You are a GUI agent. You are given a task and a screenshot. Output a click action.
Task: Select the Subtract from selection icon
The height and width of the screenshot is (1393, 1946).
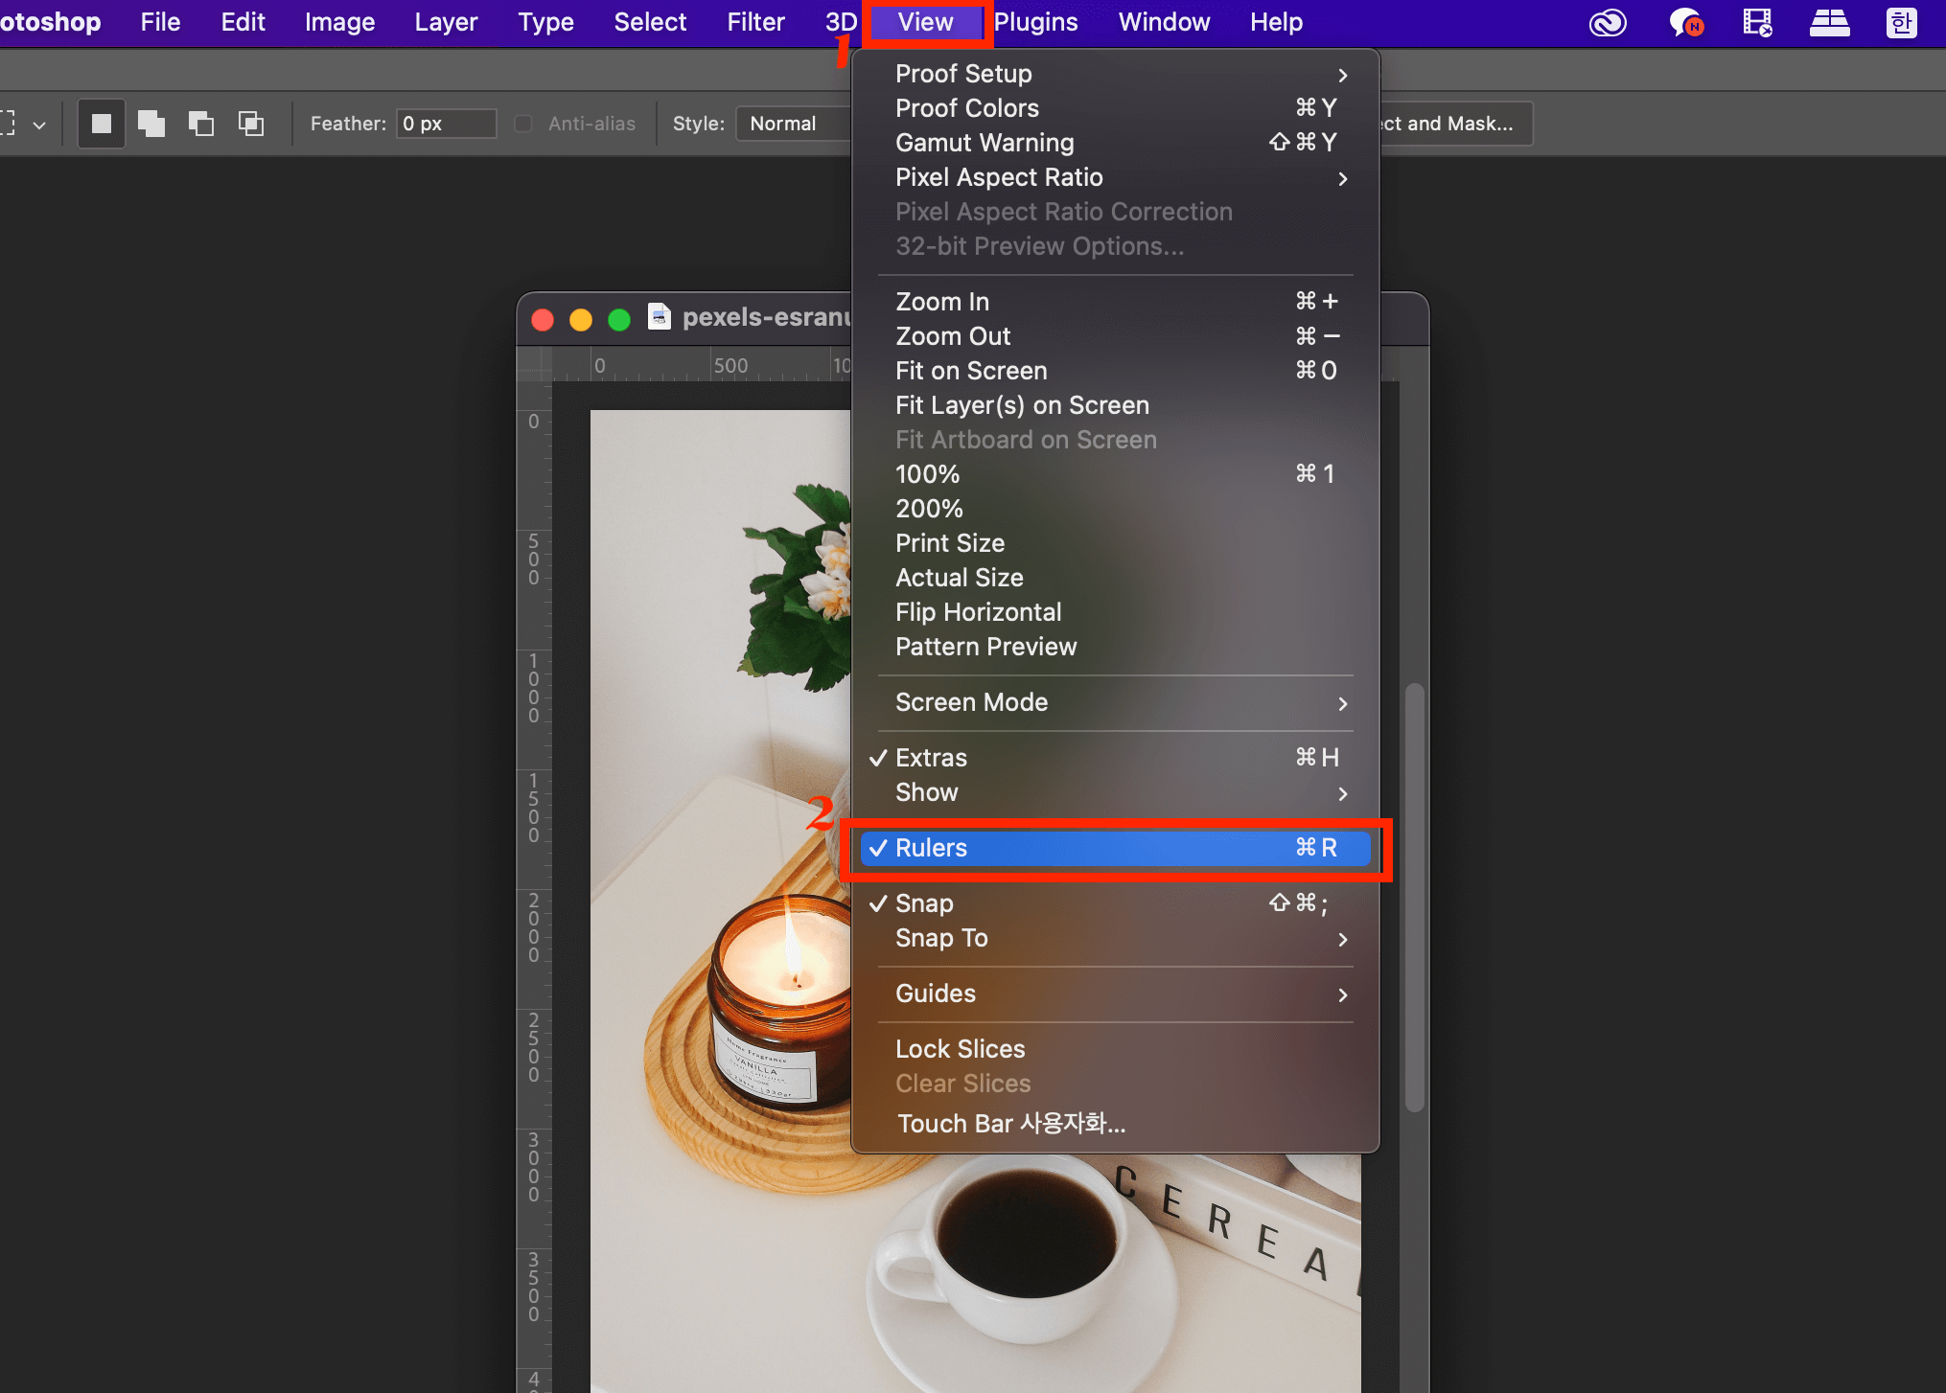click(201, 124)
